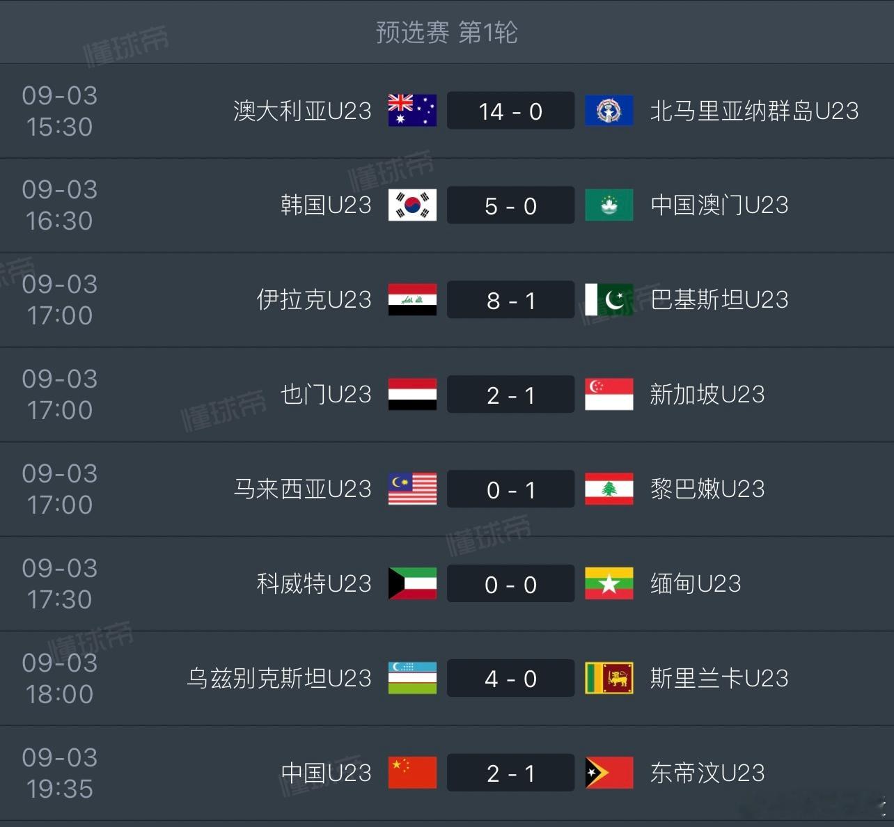Open team page 乌兹别克斯坦U23

click(x=279, y=679)
